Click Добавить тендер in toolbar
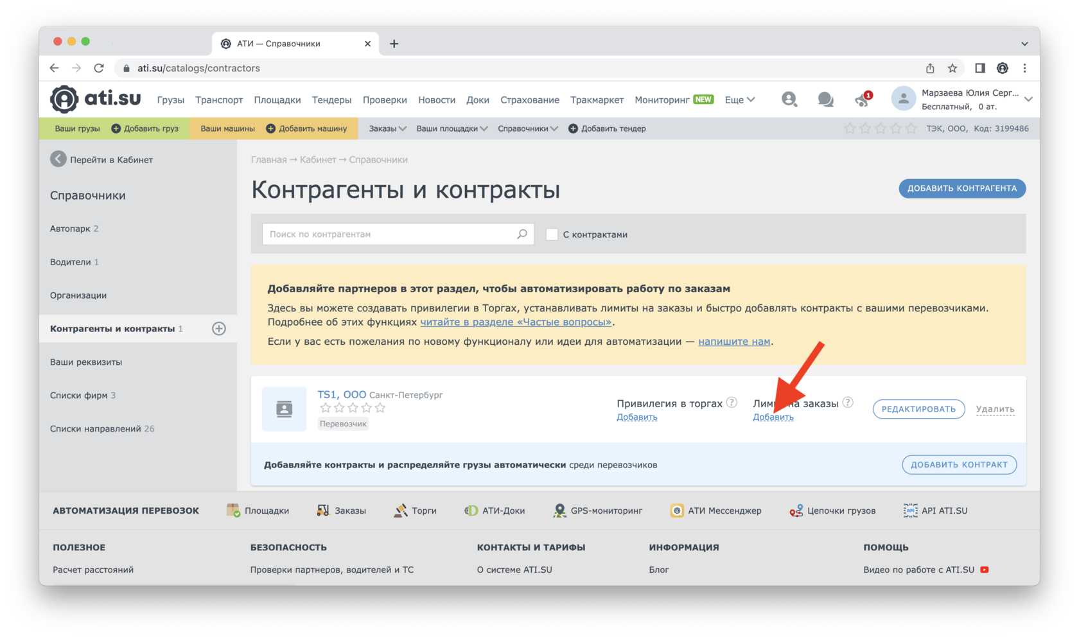This screenshot has width=1079, height=637. tap(607, 128)
